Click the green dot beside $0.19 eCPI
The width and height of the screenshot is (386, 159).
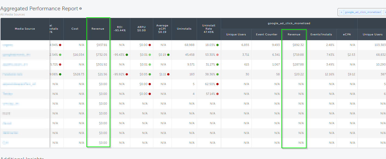click(168, 55)
